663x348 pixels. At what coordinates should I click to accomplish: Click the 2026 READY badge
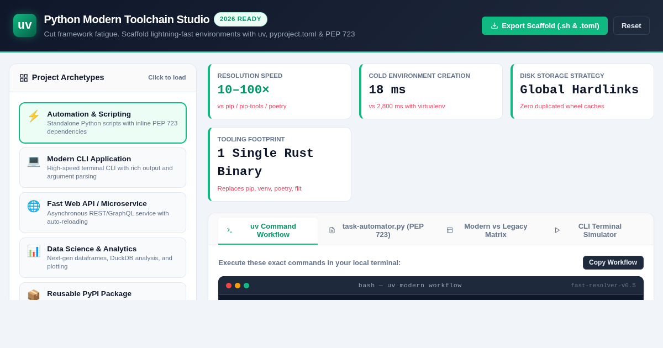click(240, 19)
